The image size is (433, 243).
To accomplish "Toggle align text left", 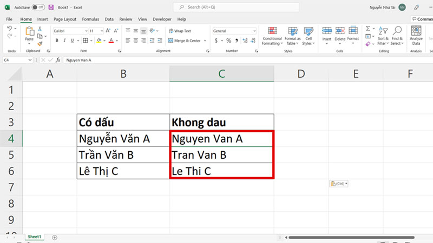I will coord(128,40).
